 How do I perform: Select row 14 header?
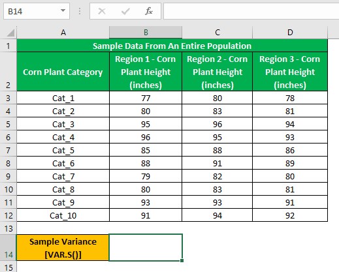[x=8, y=247]
